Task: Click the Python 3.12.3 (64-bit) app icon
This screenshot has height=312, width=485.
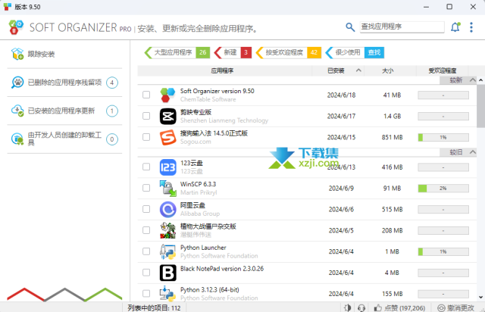Action: click(x=167, y=294)
